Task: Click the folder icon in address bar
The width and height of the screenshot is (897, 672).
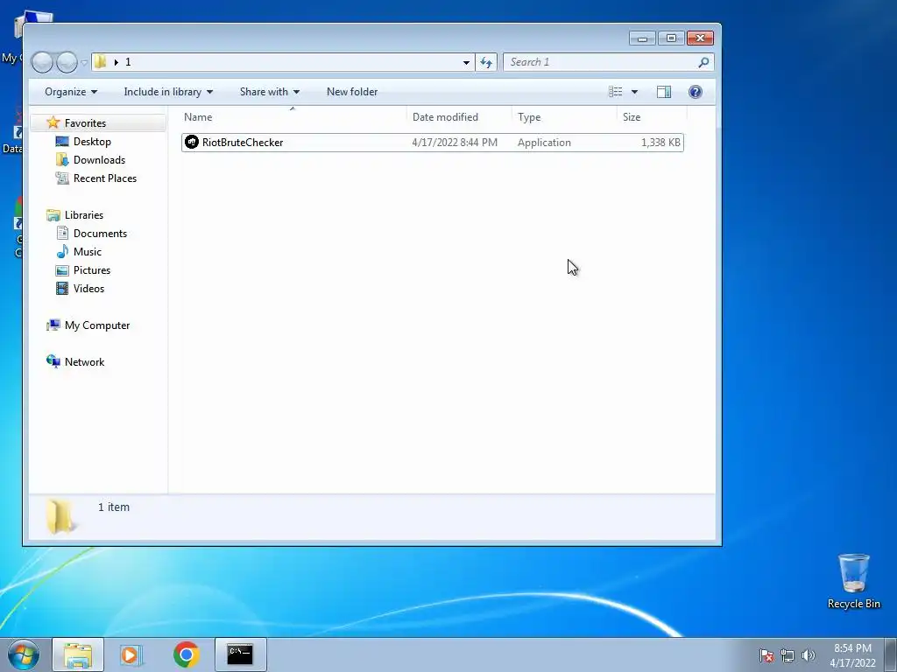Action: [x=101, y=62]
